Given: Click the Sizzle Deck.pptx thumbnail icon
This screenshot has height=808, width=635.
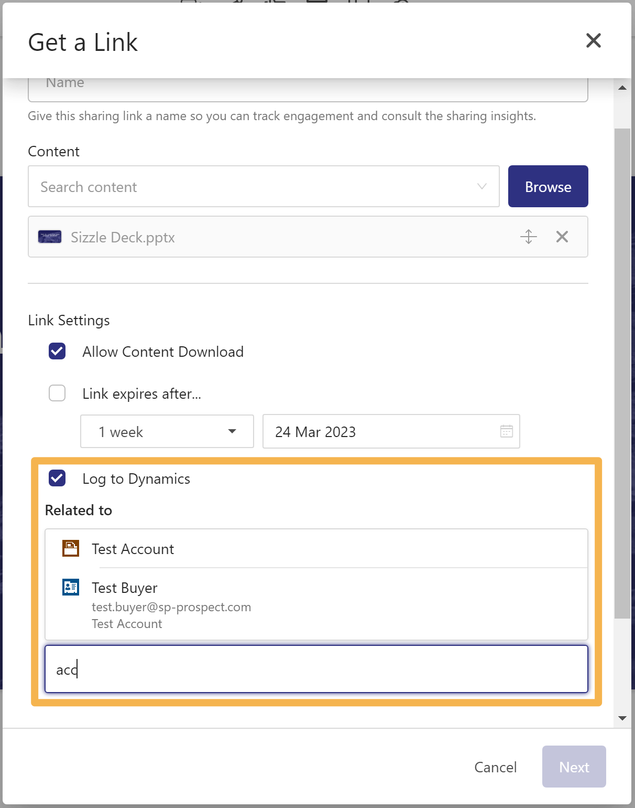Looking at the screenshot, I should coord(50,237).
